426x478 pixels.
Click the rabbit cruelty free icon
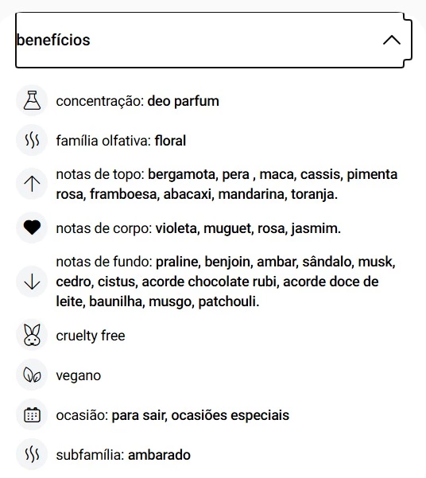click(32, 335)
